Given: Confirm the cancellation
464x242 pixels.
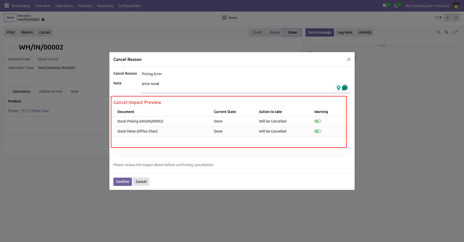Looking at the screenshot, I should point(122,182).
